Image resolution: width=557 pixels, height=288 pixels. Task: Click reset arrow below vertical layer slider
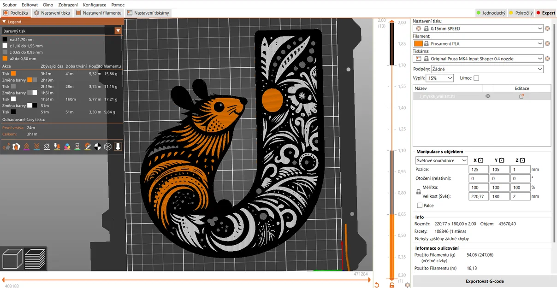(x=377, y=285)
